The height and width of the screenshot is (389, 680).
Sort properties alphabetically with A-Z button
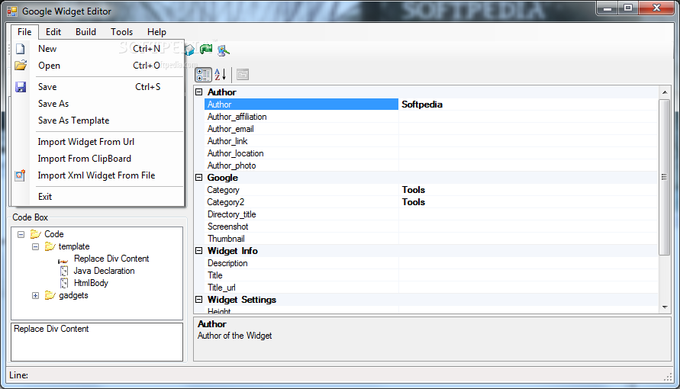pyautogui.click(x=221, y=75)
